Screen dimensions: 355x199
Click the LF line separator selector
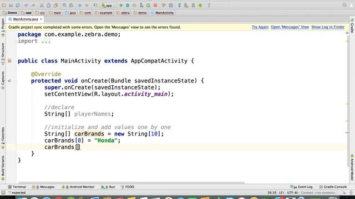[x=282, y=193]
